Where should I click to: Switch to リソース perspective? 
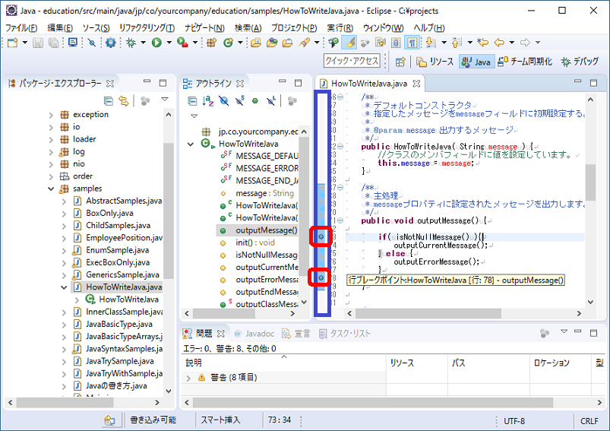pyautogui.click(x=435, y=62)
